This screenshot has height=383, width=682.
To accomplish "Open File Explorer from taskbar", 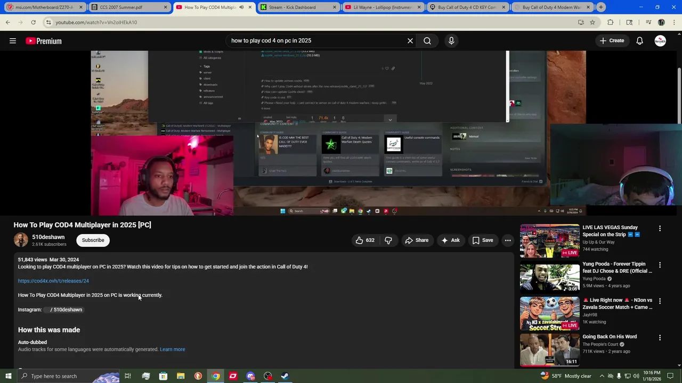I will 181,376.
